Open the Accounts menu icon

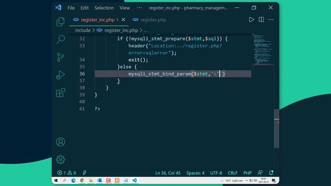pyautogui.click(x=61, y=142)
